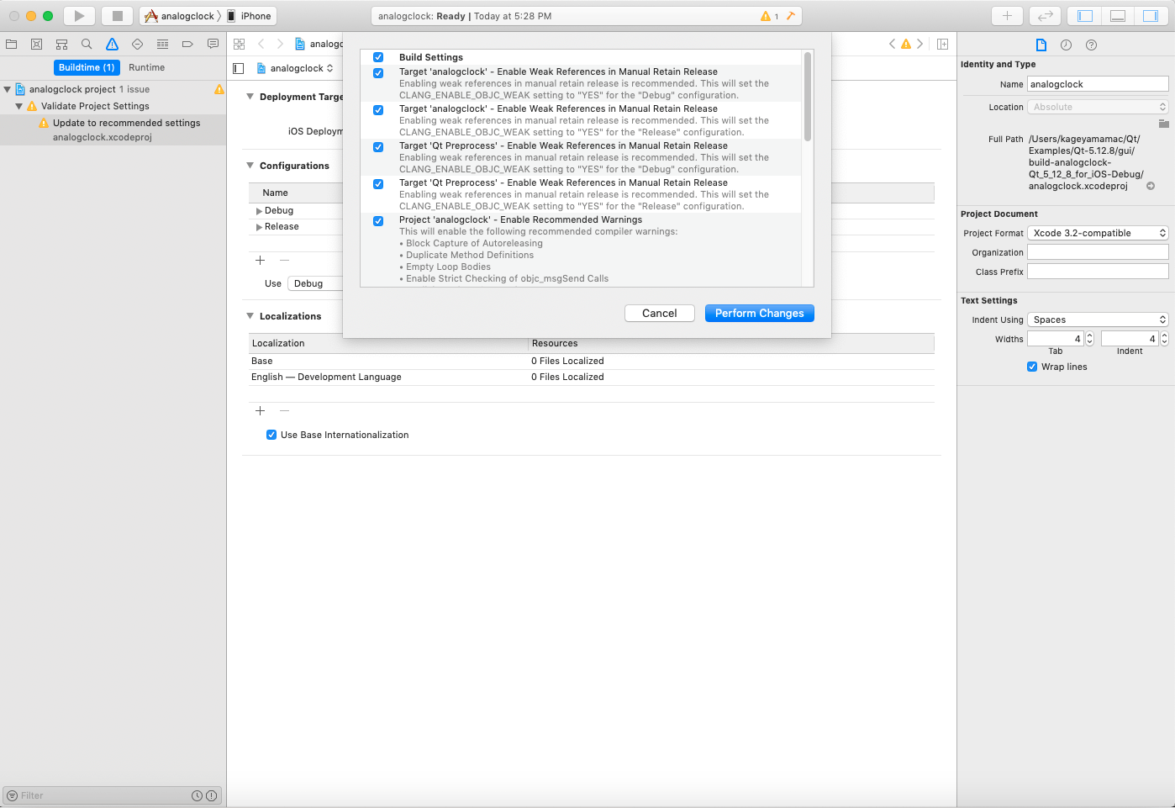Uncheck 'Qt Preprocess' Release weak references checkbox
Image resolution: width=1175 pixels, height=808 pixels.
click(x=378, y=184)
